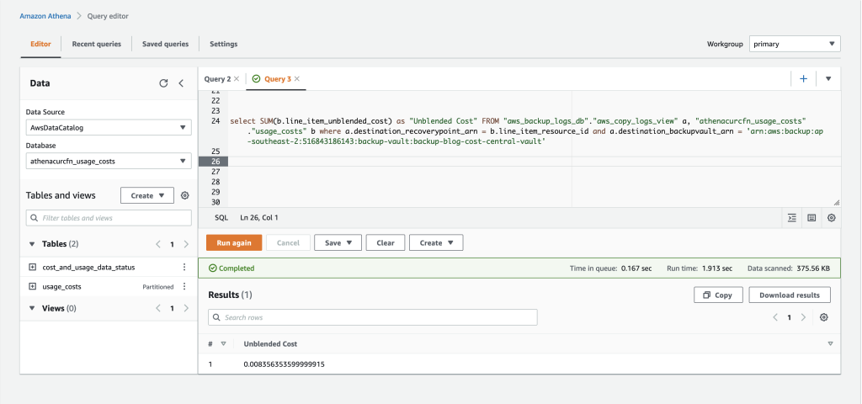Close the Query 3 tab
Image resolution: width=862 pixels, height=404 pixels.
(x=297, y=78)
